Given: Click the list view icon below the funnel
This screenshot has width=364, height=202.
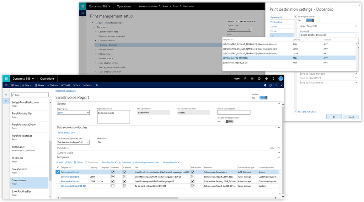Looking at the screenshot, I should point(6,101).
